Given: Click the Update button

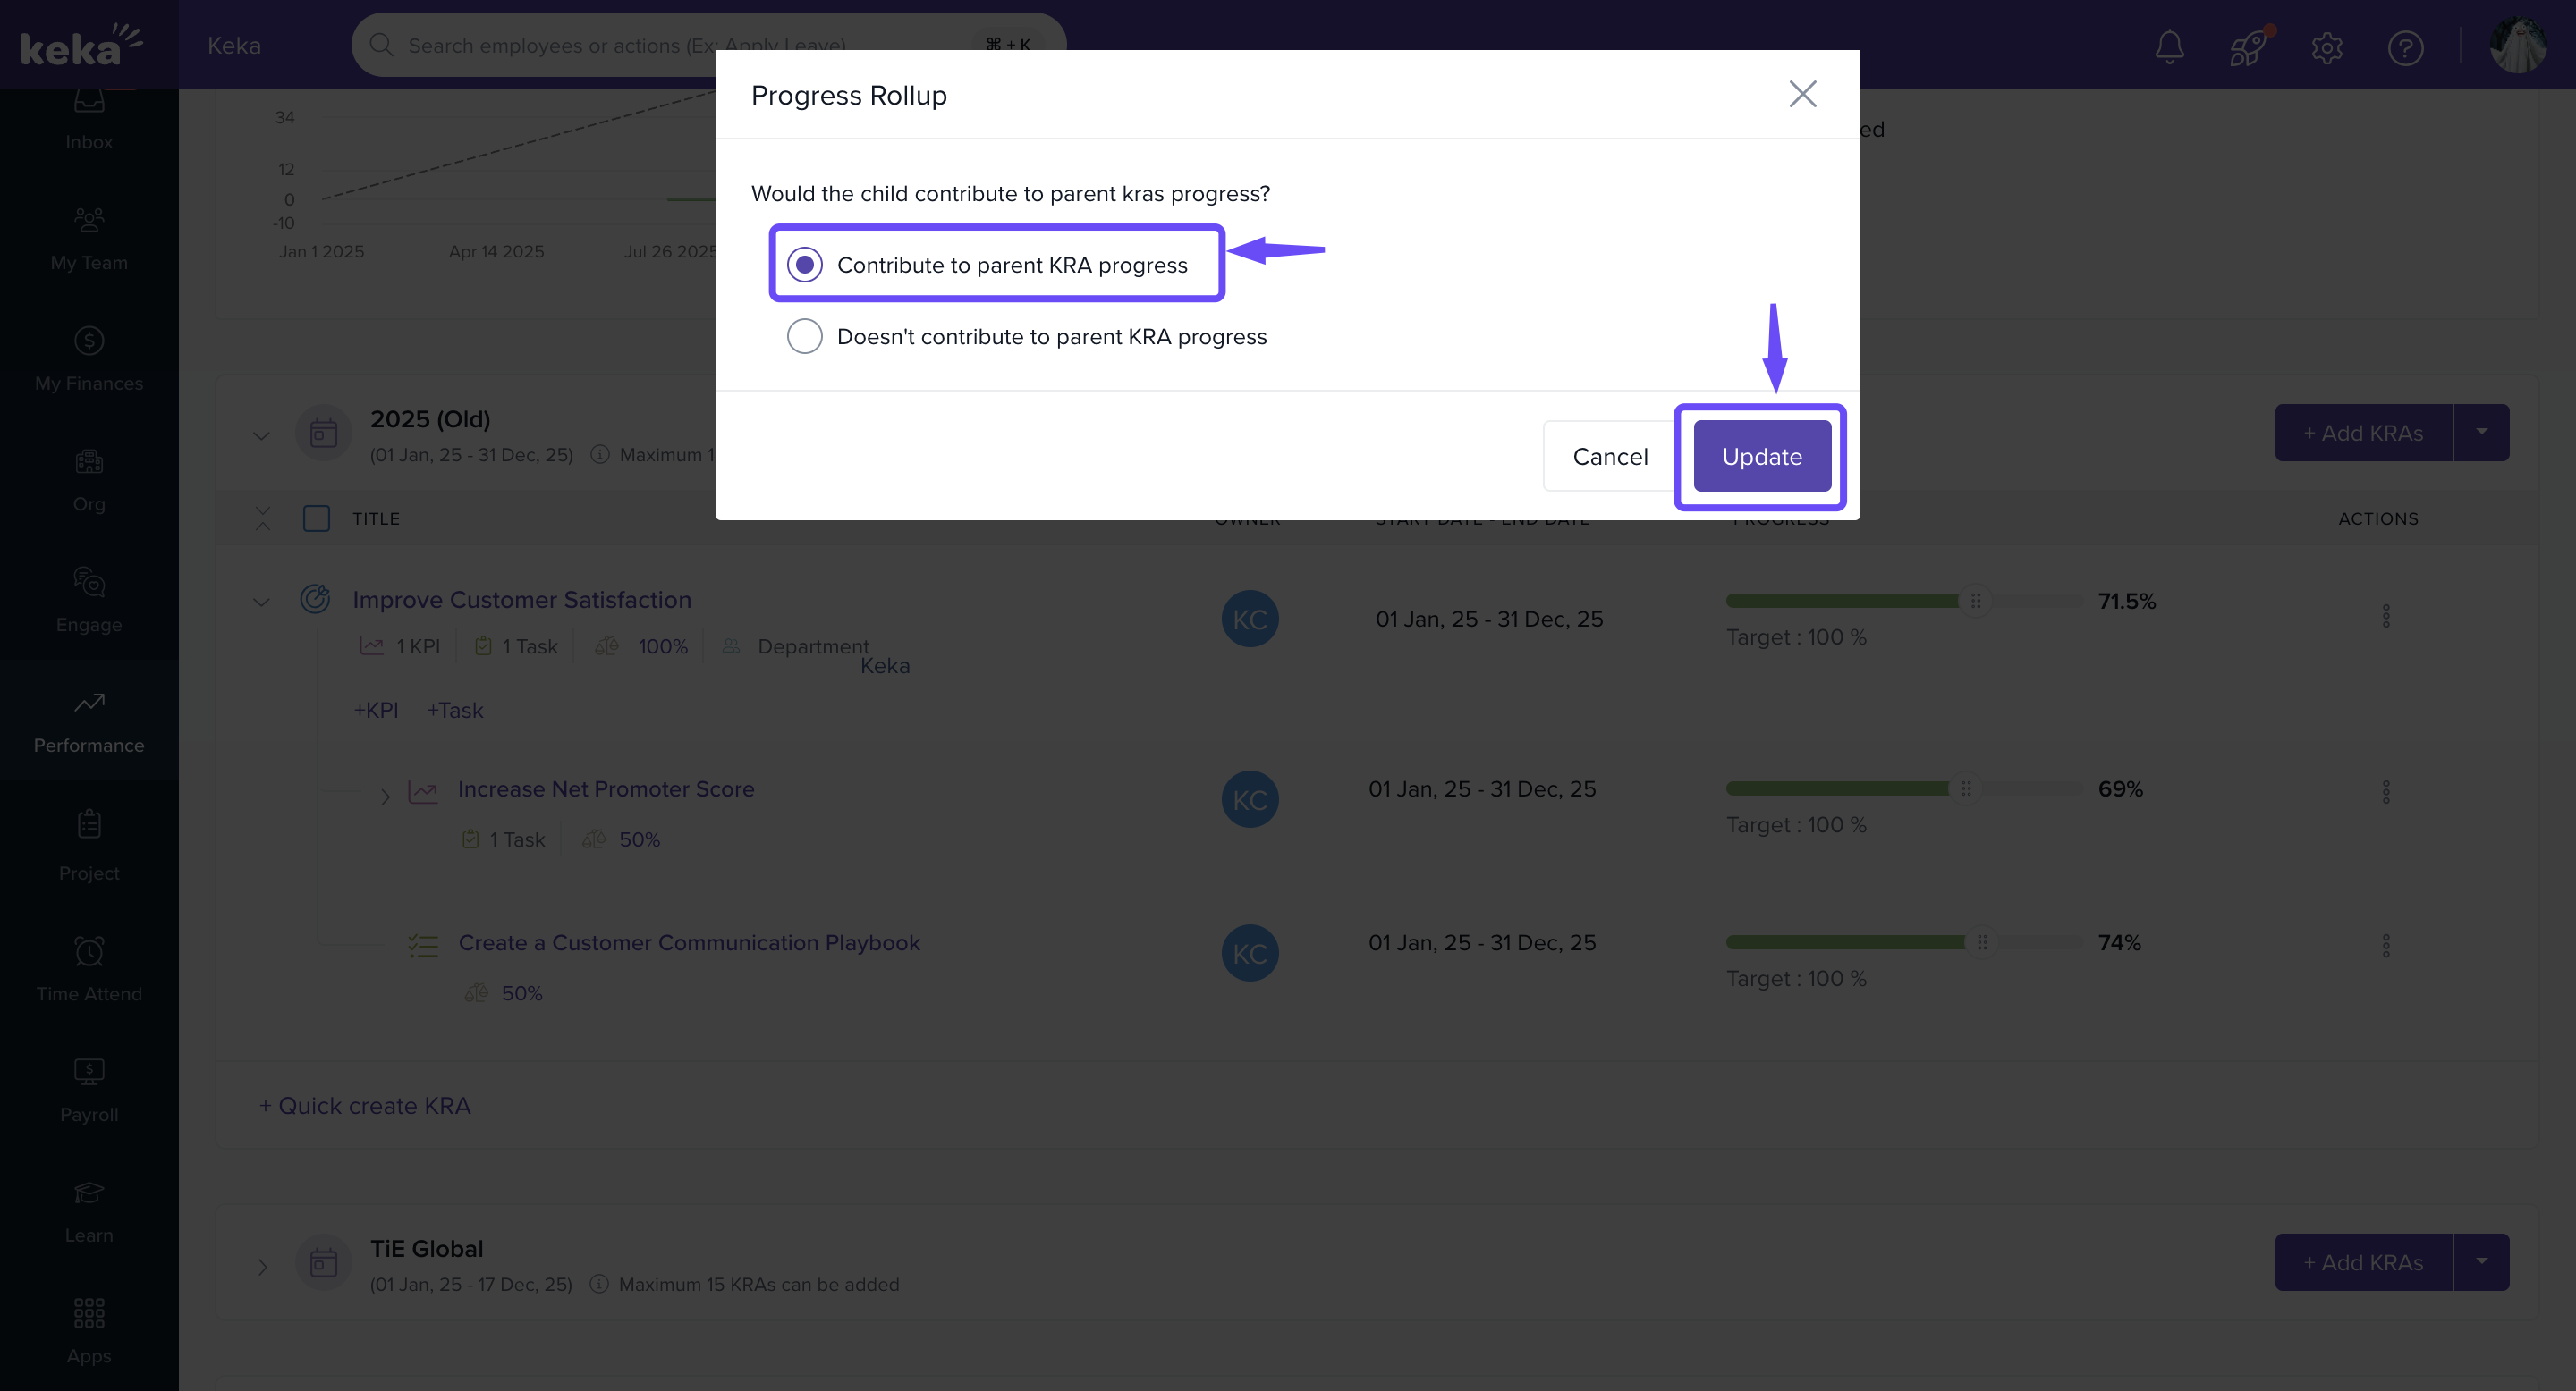Looking at the screenshot, I should [x=1761, y=457].
